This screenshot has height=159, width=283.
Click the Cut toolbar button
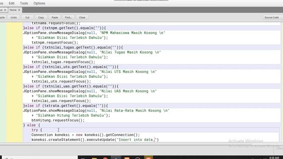point(27,18)
